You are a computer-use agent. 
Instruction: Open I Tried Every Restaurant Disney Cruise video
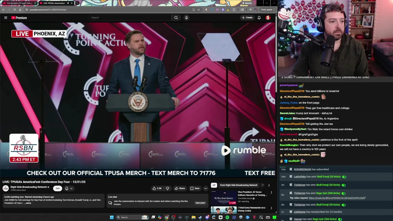click(x=251, y=209)
